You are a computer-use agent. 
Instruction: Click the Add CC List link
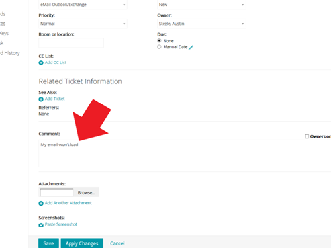click(56, 63)
